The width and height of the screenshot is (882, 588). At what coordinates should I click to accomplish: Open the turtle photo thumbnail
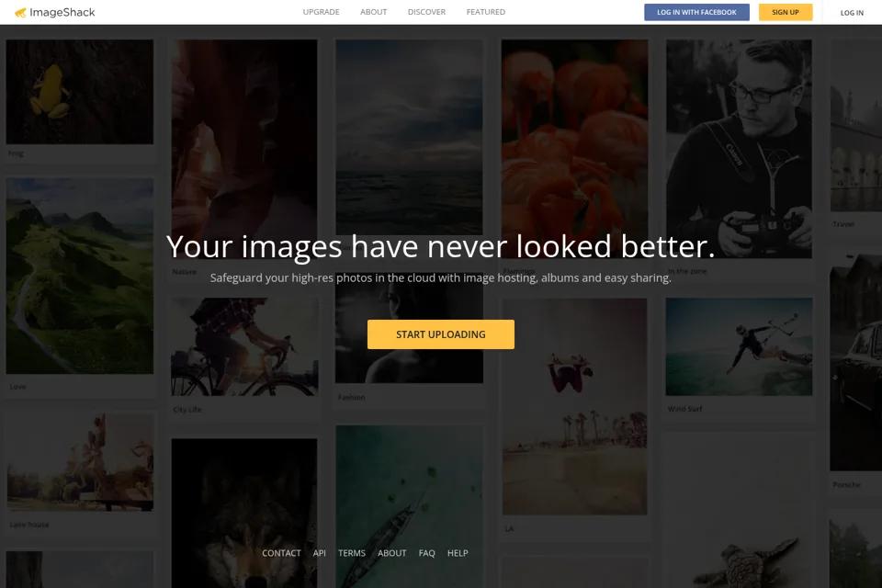click(x=739, y=511)
